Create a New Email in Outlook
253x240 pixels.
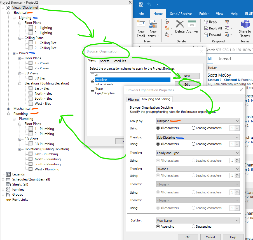(x=141, y=28)
